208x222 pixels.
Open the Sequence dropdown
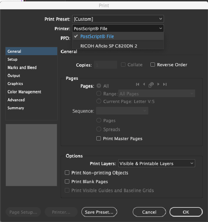pos(122,111)
